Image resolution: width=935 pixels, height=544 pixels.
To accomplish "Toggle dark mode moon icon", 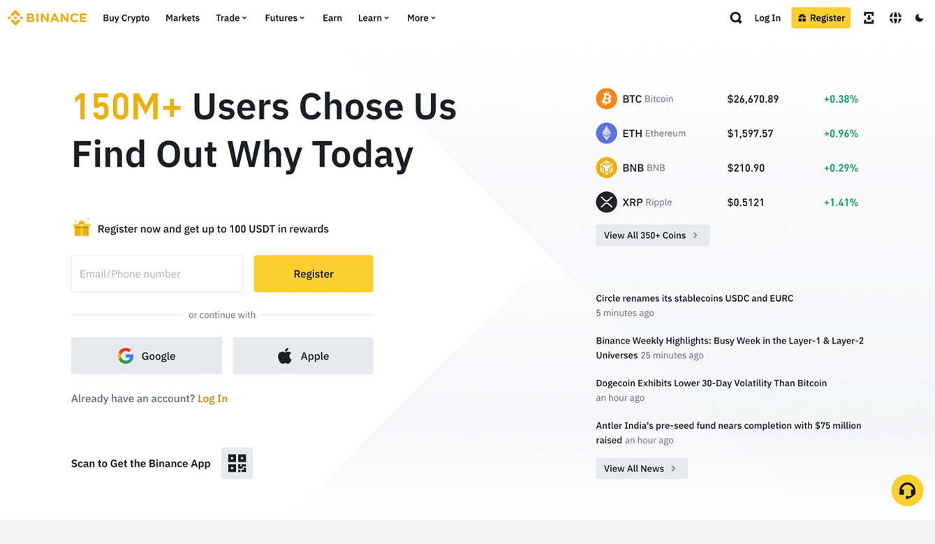I will 919,18.
